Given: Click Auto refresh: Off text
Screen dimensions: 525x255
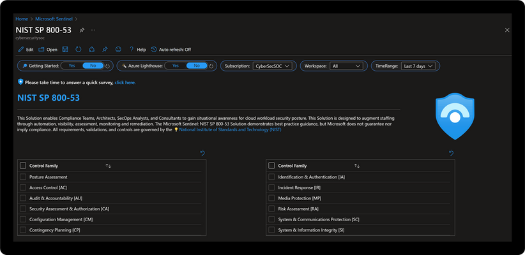Looking at the screenshot, I should point(175,50).
